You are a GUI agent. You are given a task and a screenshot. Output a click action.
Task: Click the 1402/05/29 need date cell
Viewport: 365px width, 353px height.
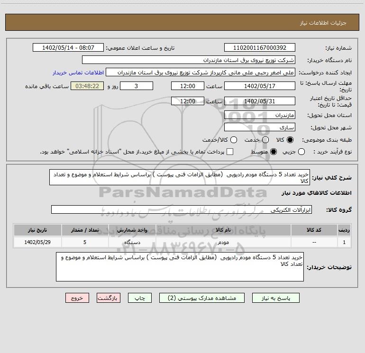click(37, 242)
